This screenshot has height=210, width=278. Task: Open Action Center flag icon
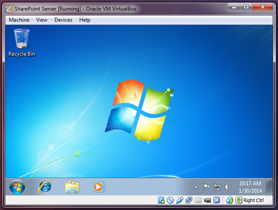pos(206,187)
